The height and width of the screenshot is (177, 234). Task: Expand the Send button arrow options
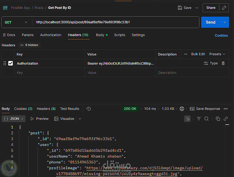click(x=225, y=22)
